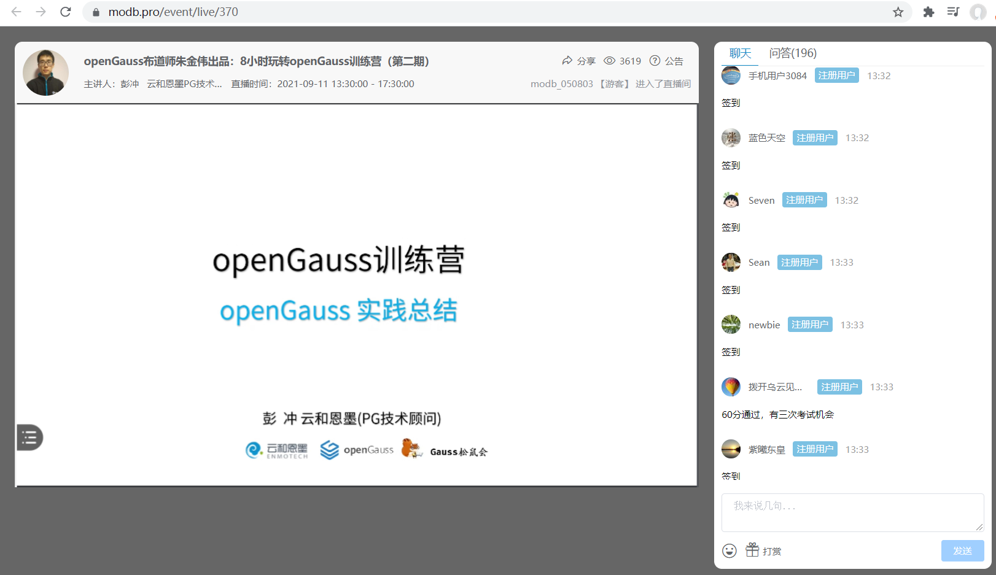Share this live stream via 分享
The height and width of the screenshot is (575, 996).
(x=578, y=61)
